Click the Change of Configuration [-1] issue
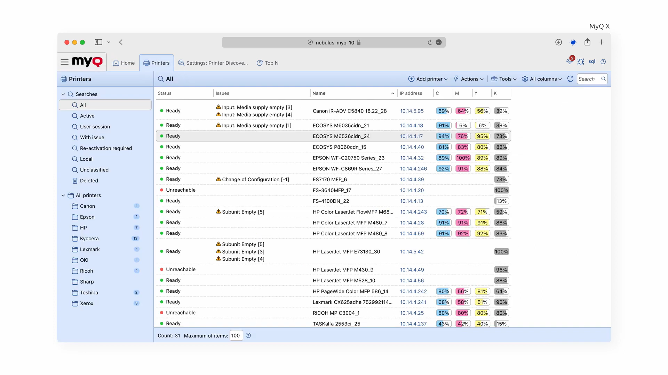This screenshot has width=668, height=375. [253, 179]
